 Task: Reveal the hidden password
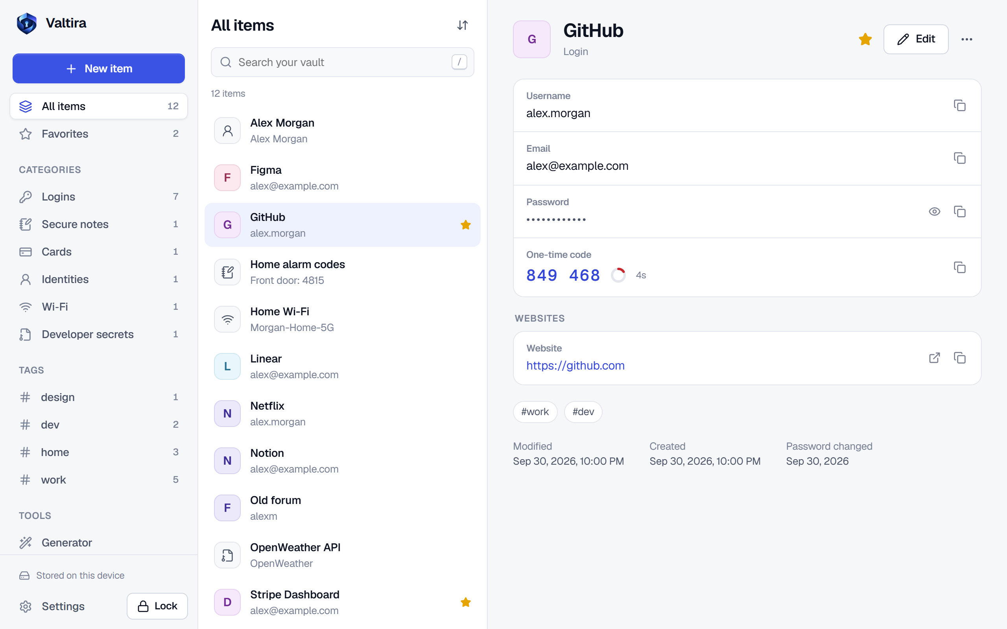934,212
